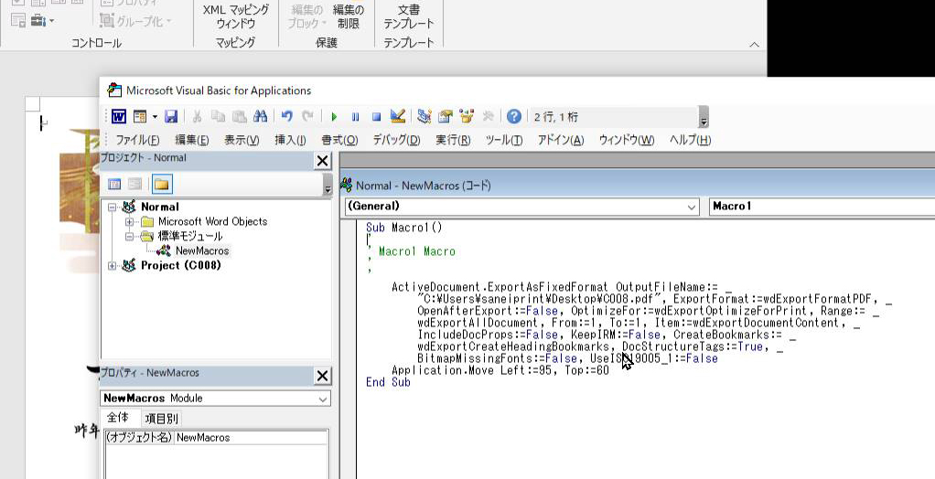This screenshot has height=479, width=935.
Task: Toggle Folders view in project pane
Action: click(x=162, y=184)
